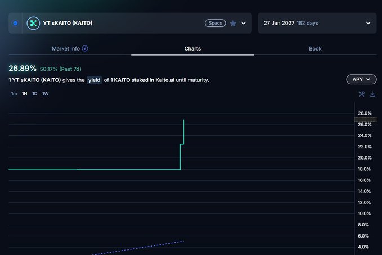The height and width of the screenshot is (255, 382).
Task: Click the 28.0% axis label
Action: [x=365, y=113]
